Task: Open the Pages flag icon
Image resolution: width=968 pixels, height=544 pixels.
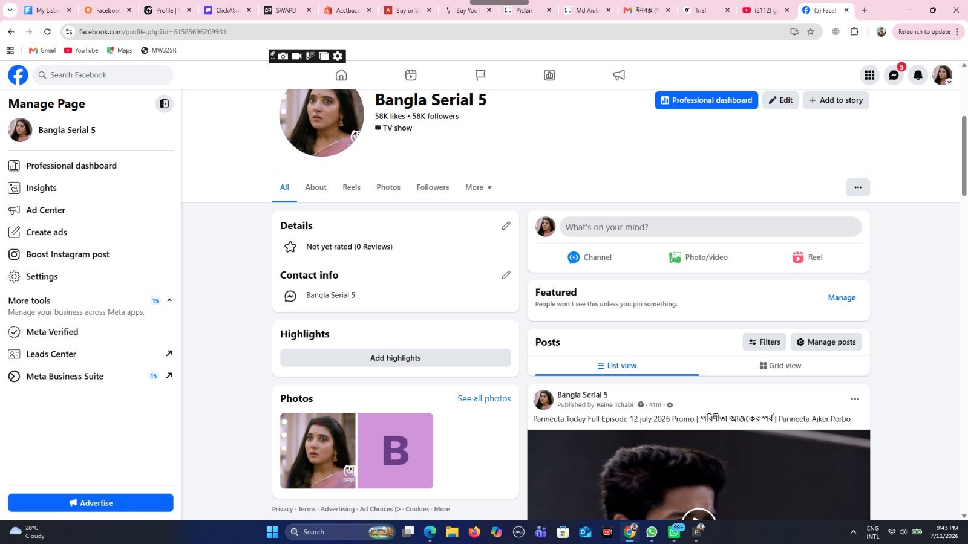Action: point(480,75)
